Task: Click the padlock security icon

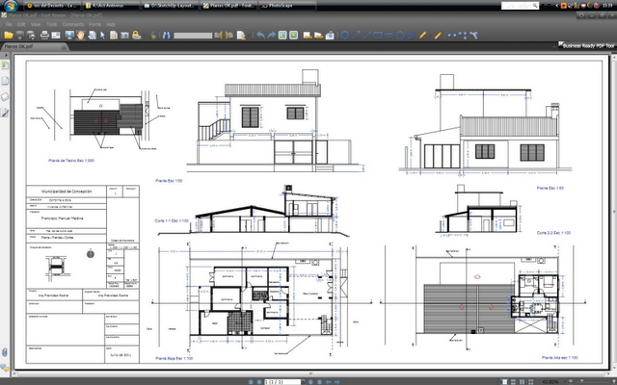Action: (x=136, y=36)
